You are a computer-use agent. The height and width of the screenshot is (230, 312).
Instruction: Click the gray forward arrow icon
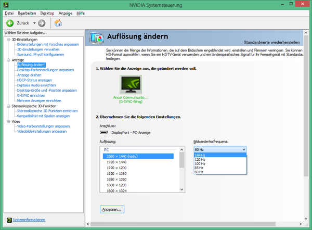point(42,23)
